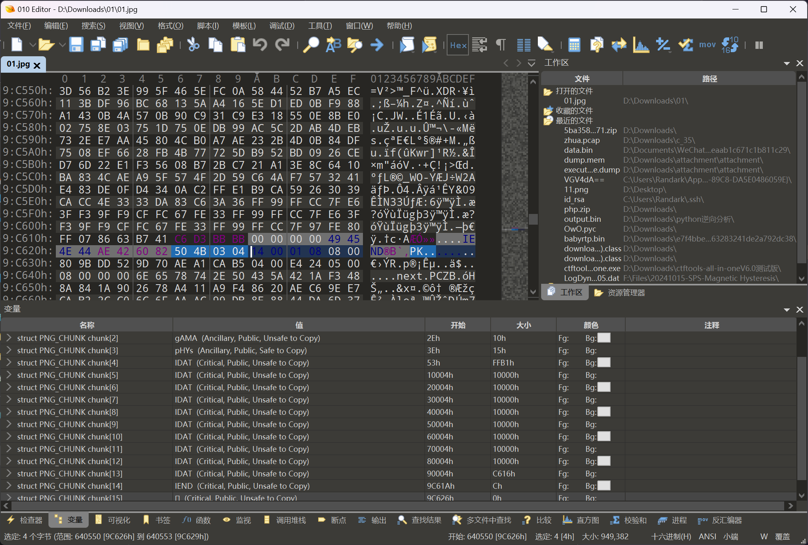
Task: Click the Run Template icon
Action: point(429,44)
